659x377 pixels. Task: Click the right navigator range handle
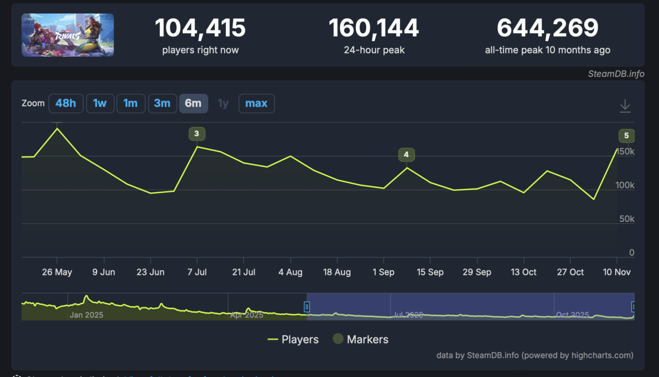pos(633,307)
